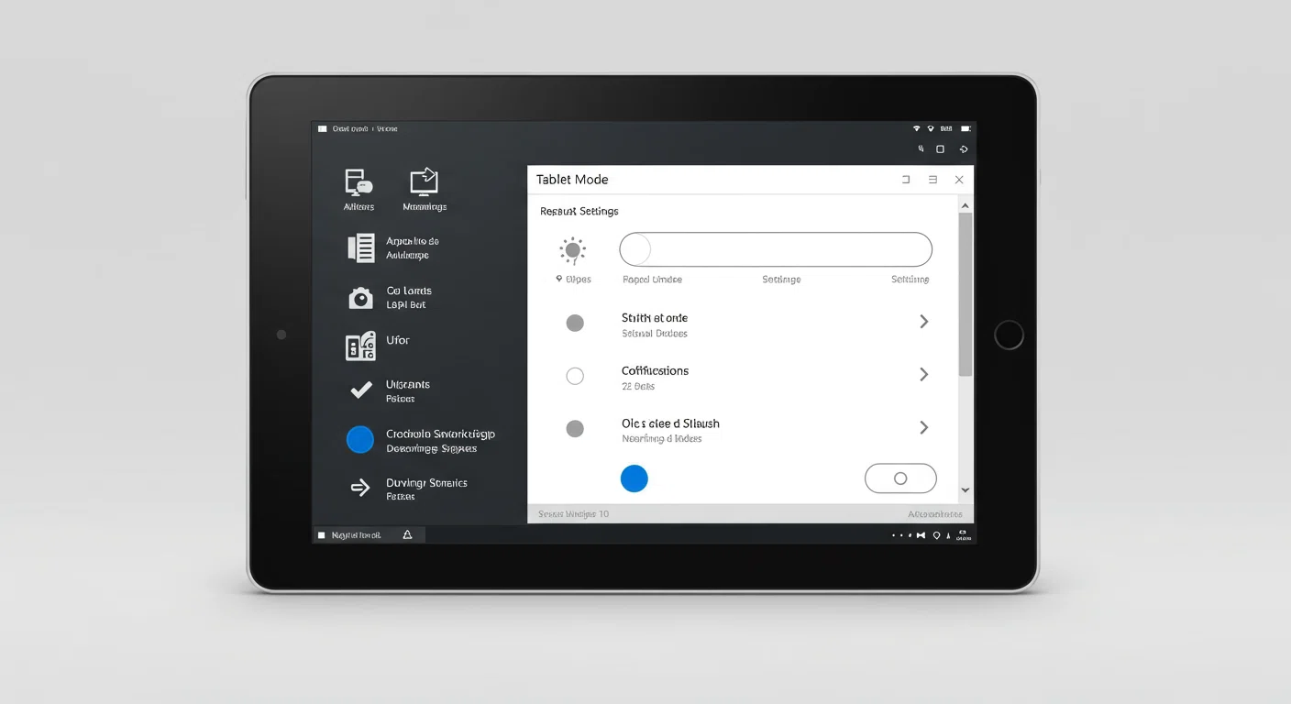Click the scrollbar down arrow in Tablet Mode
Screen dimensions: 1291x704
965,491
